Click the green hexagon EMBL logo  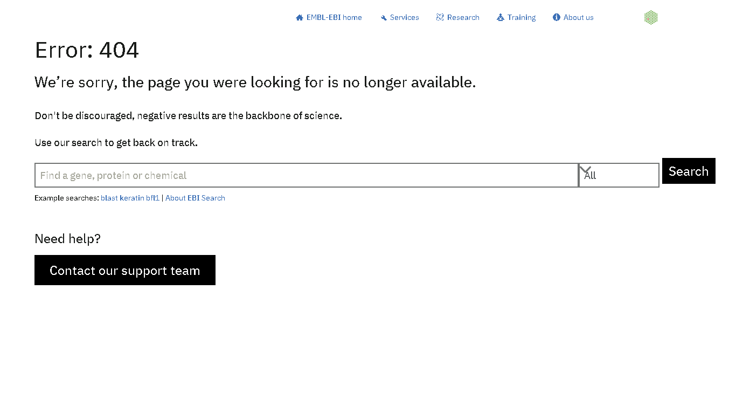651,17
